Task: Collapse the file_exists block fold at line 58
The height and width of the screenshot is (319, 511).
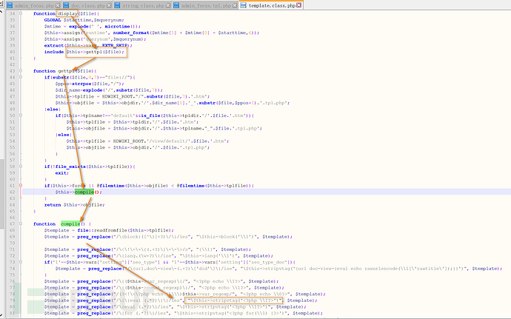Action: coord(21,167)
